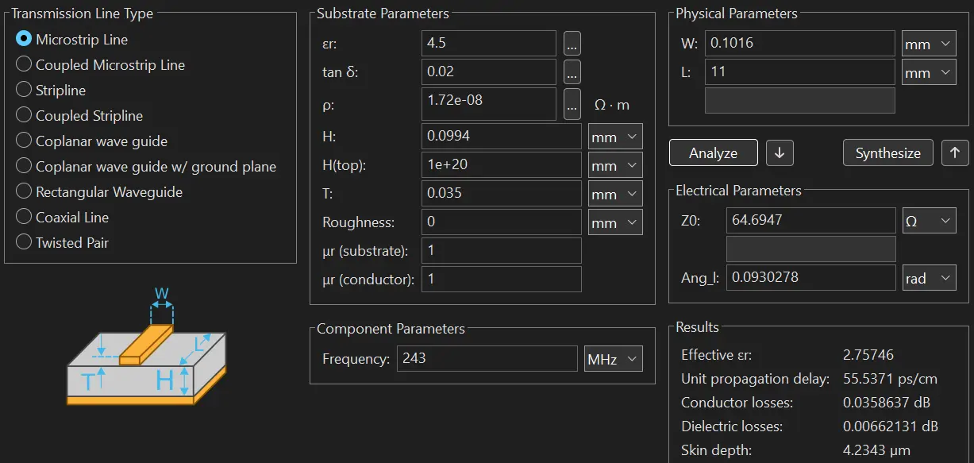The width and height of the screenshot is (974, 463).
Task: Select the Coupled Microstrip Line option
Action: coord(101,64)
